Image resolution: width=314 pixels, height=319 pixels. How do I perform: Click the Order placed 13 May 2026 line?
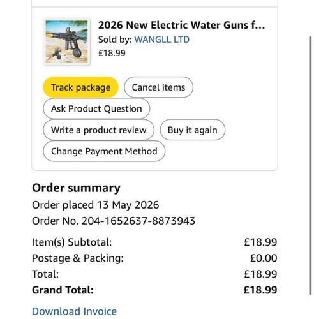click(x=95, y=205)
